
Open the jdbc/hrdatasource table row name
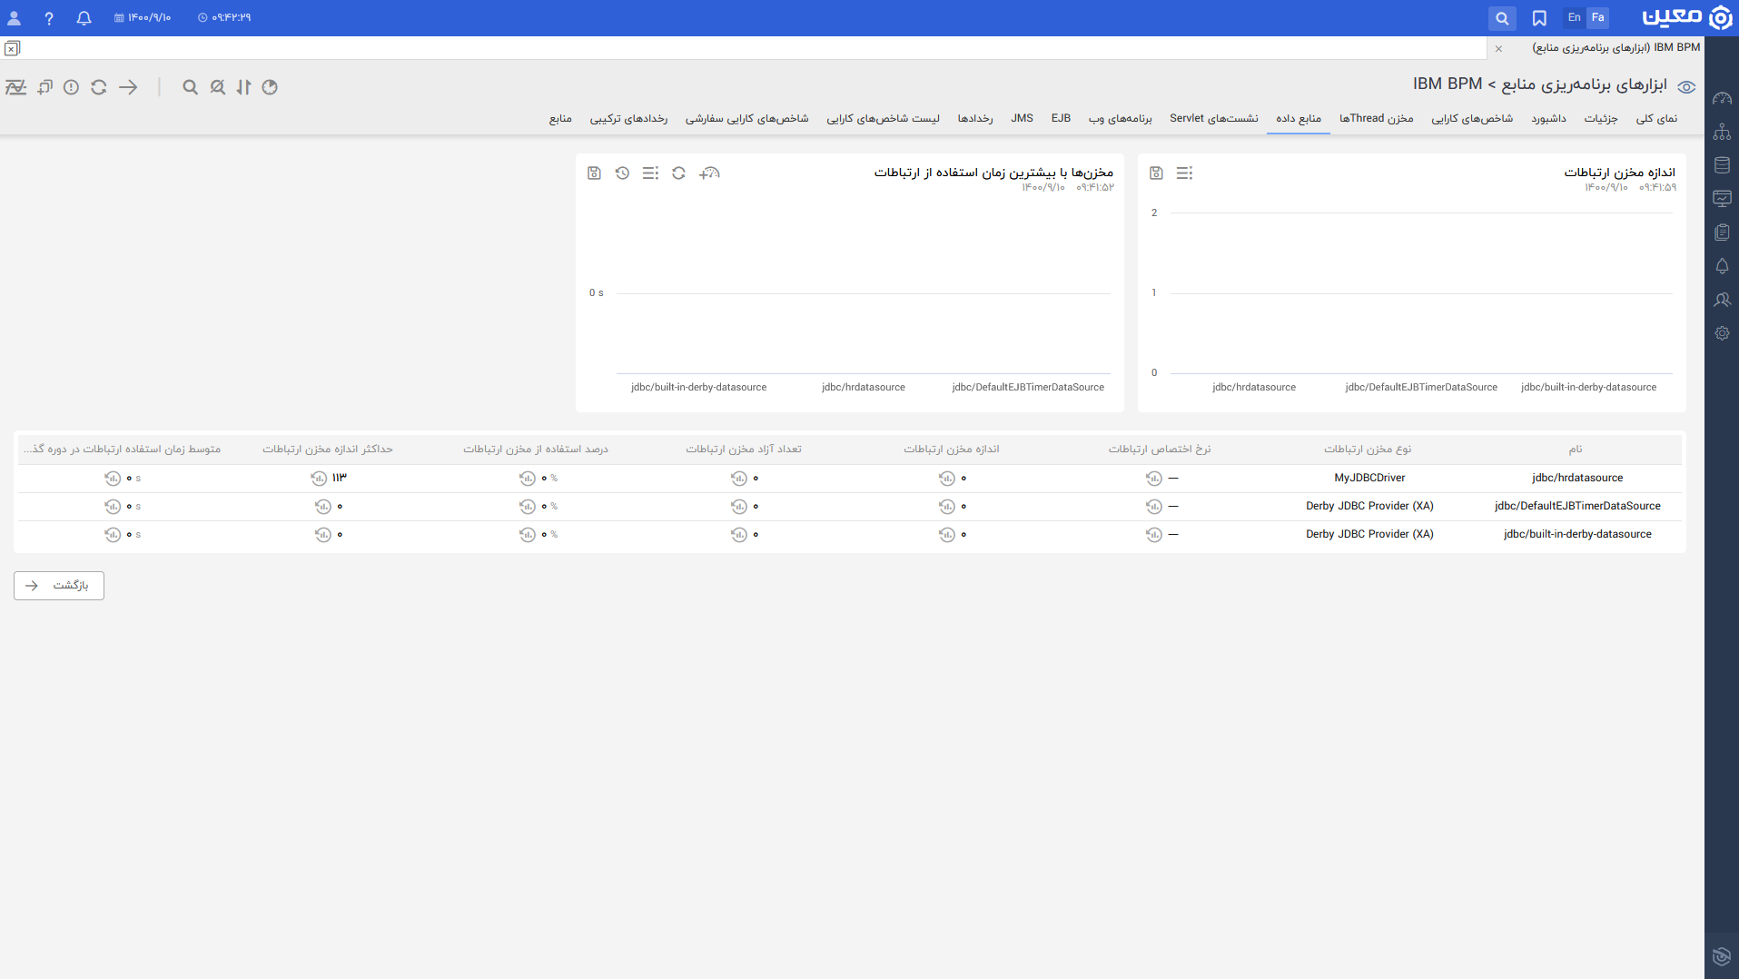coord(1576,478)
